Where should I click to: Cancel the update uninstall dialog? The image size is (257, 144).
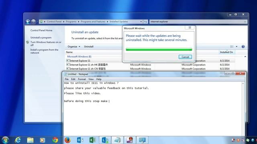(185, 57)
